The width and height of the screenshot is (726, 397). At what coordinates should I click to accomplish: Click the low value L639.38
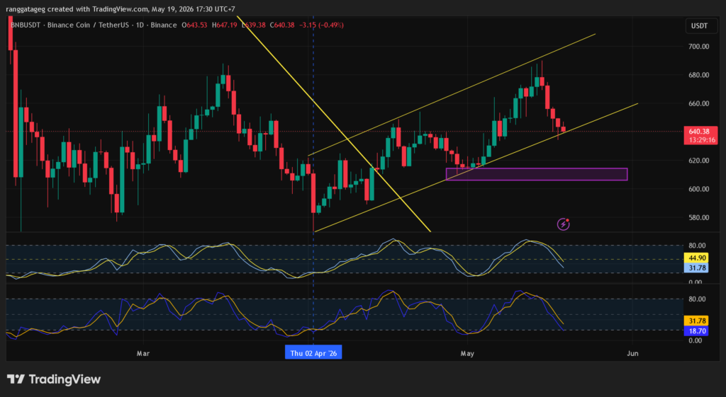252,25
